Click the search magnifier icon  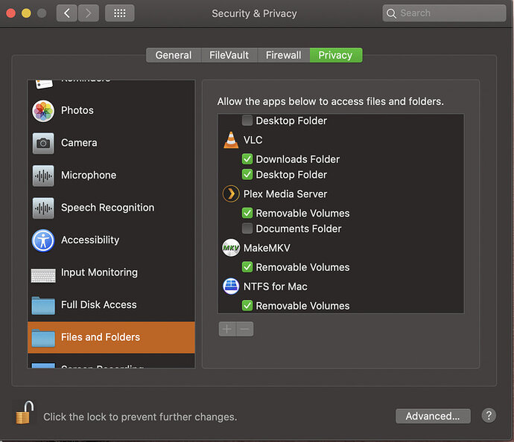point(391,13)
